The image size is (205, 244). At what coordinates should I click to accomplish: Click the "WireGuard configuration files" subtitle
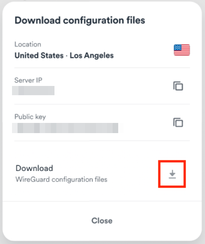[x=61, y=180]
